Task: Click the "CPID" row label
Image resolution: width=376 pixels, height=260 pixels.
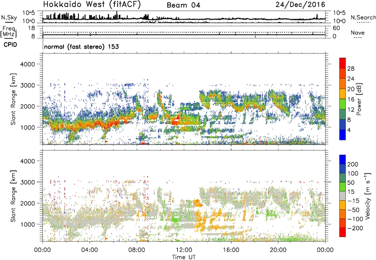Action: coord(10,45)
